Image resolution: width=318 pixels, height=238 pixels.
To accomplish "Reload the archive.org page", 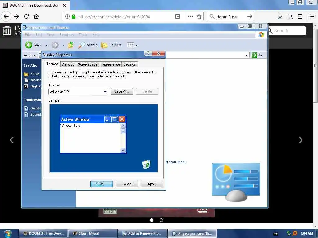I will [26, 16].
